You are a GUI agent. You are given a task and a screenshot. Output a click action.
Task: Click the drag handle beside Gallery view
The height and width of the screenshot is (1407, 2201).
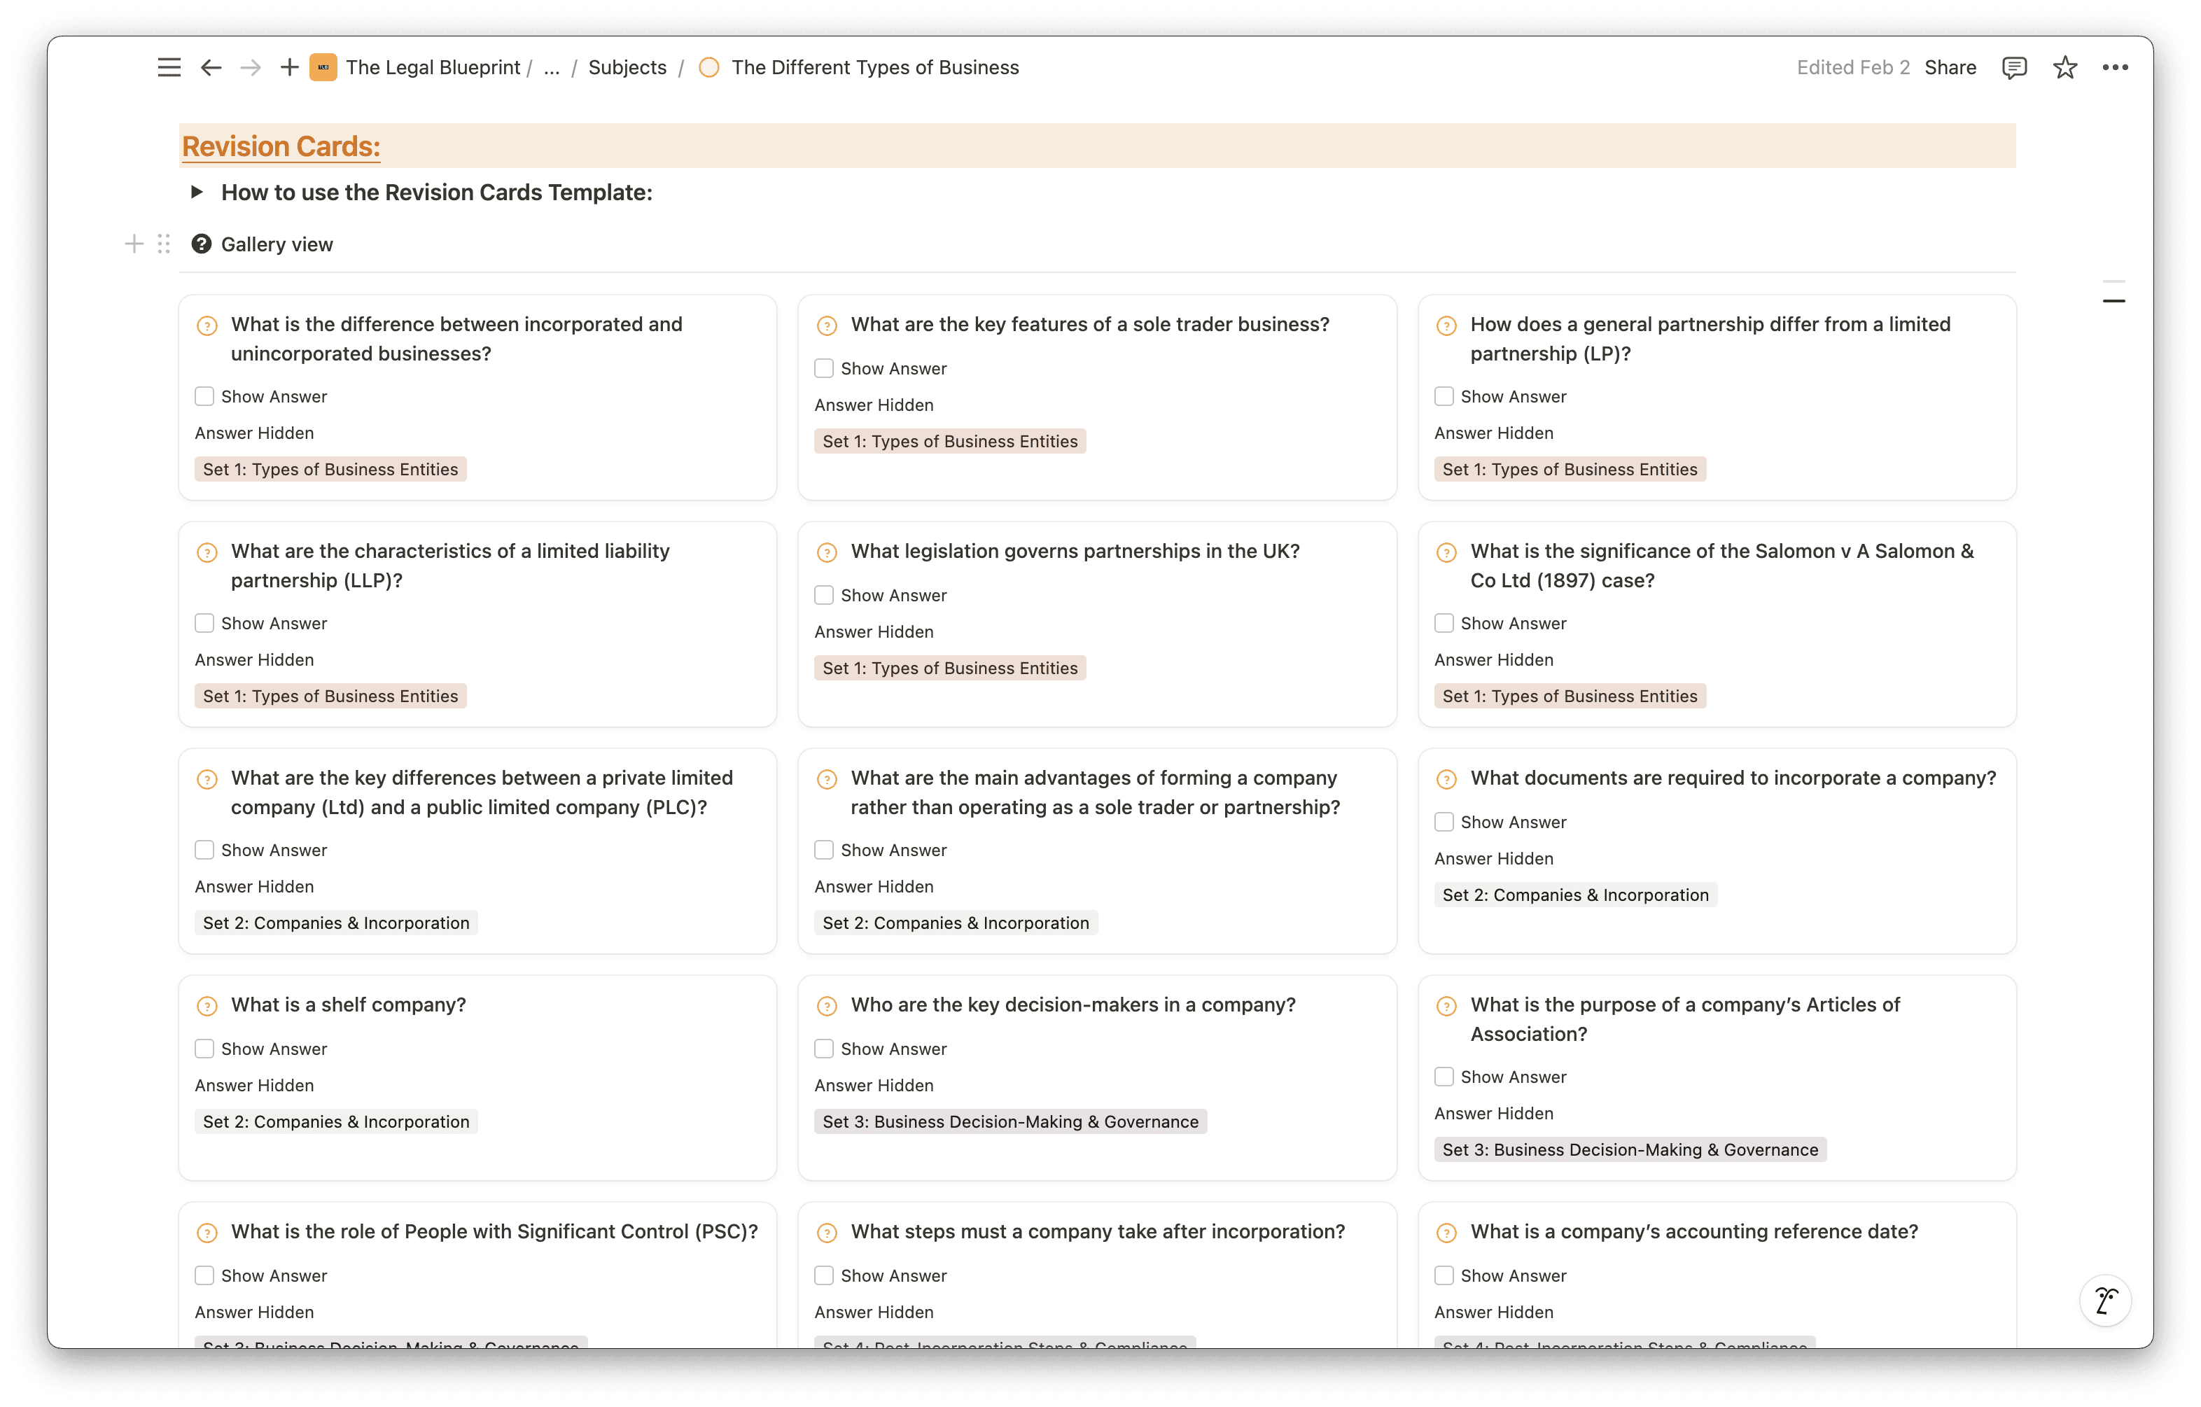(x=164, y=244)
